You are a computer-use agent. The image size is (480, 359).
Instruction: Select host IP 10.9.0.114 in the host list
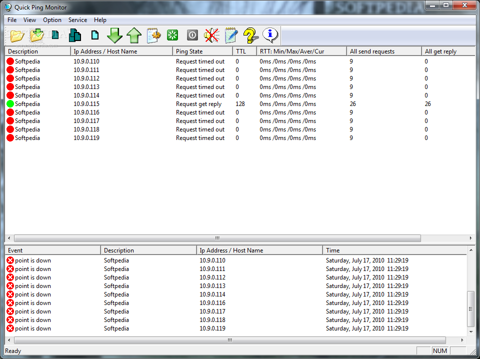[86, 95]
